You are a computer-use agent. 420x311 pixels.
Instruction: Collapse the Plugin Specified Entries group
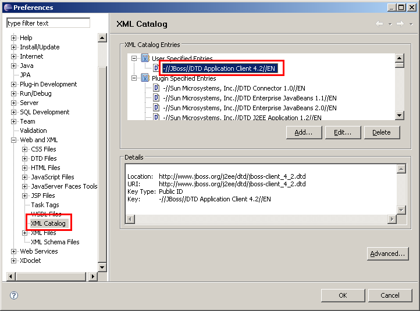pos(134,78)
